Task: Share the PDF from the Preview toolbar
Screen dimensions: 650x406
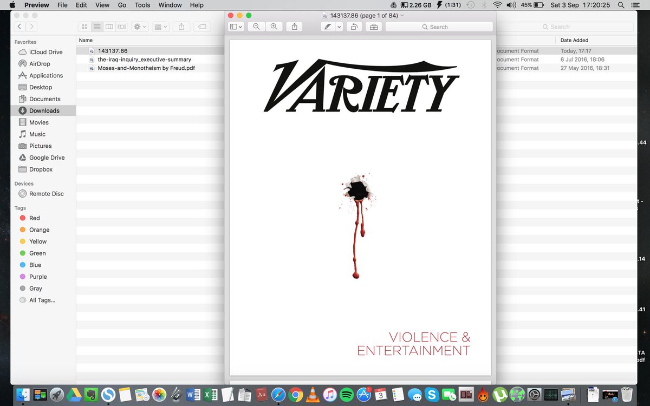Action: pyautogui.click(x=294, y=27)
